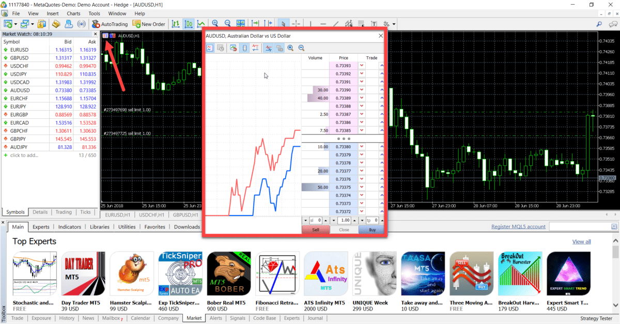Click sell arrow at price 0.73390
This screenshot has height=324, width=620.
(362, 90)
